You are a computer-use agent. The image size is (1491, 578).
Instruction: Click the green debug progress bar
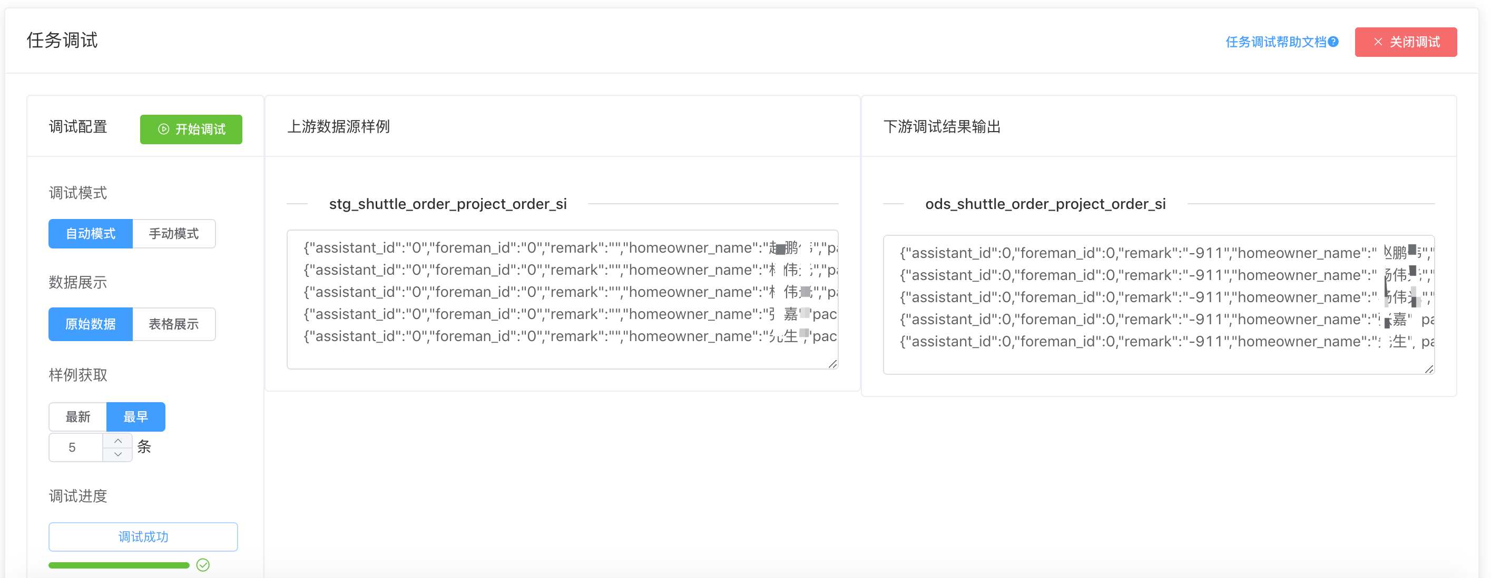(119, 565)
